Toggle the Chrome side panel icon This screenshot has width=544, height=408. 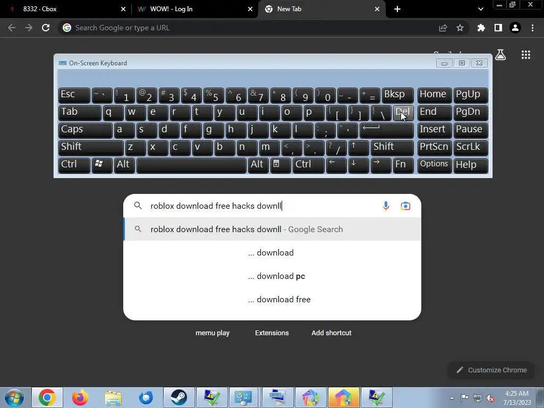click(x=498, y=28)
